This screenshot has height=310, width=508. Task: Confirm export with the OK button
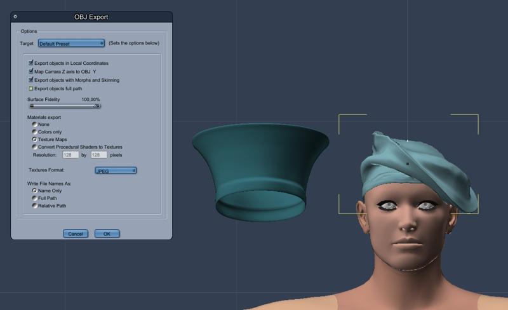click(x=107, y=234)
